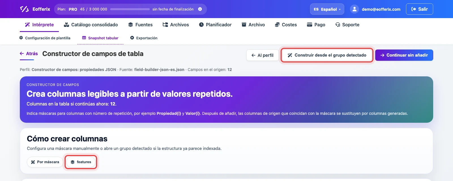The height and width of the screenshot is (181, 453).
Task: Click Construir desde el grupo detectado
Action: click(x=327, y=55)
